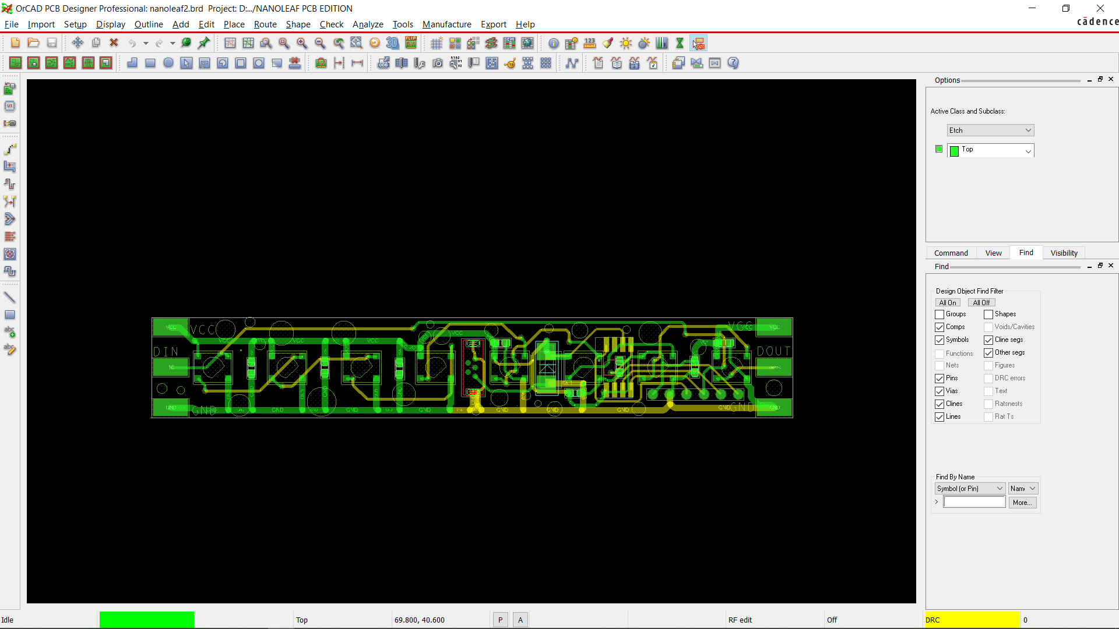The height and width of the screenshot is (629, 1119).
Task: Expand the Top subclass dropdown
Action: click(1028, 151)
